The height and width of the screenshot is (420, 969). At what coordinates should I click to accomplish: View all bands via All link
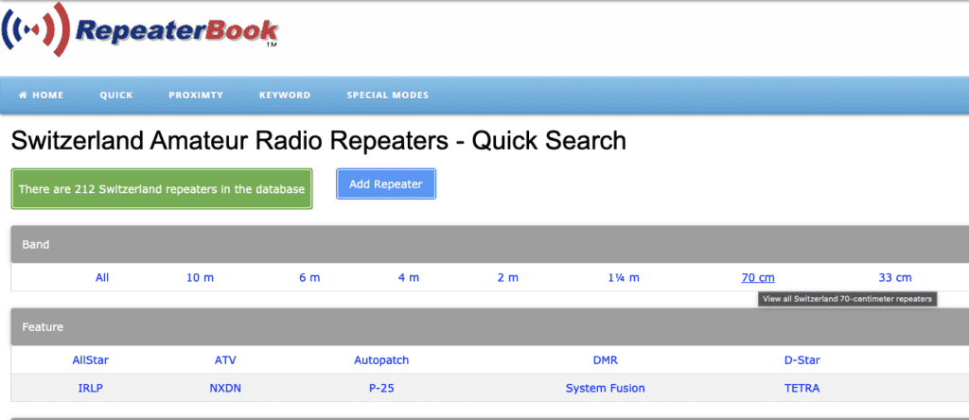point(102,277)
